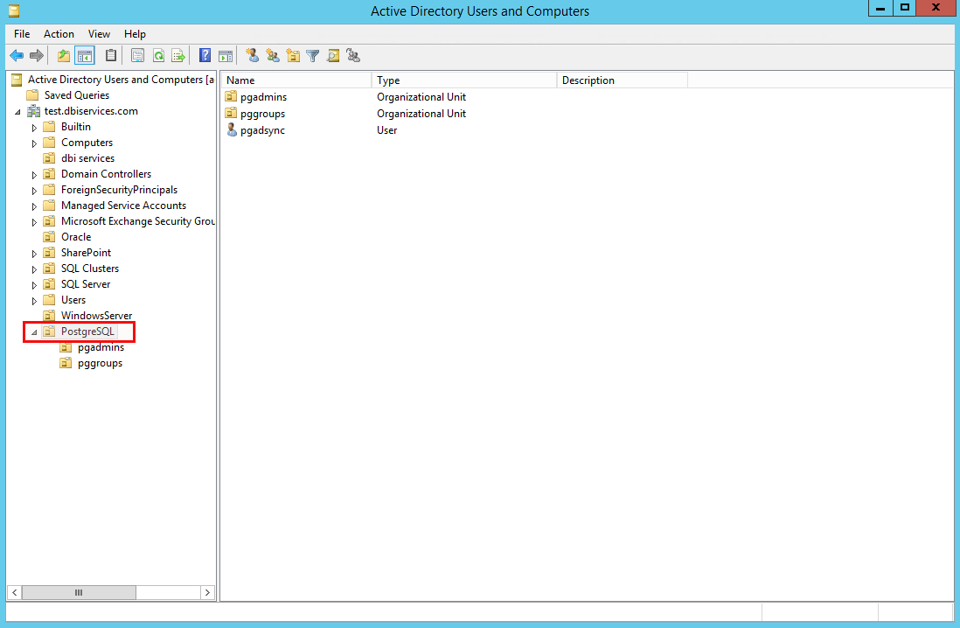Select the WindowsServer OU
Viewport: 960px width, 628px height.
tap(97, 316)
